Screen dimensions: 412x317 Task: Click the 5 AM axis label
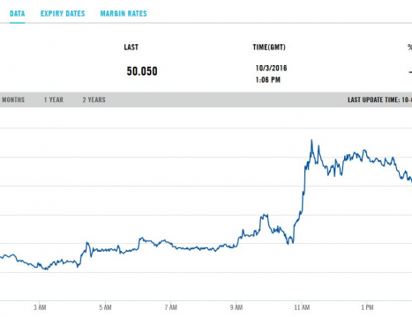105,307
